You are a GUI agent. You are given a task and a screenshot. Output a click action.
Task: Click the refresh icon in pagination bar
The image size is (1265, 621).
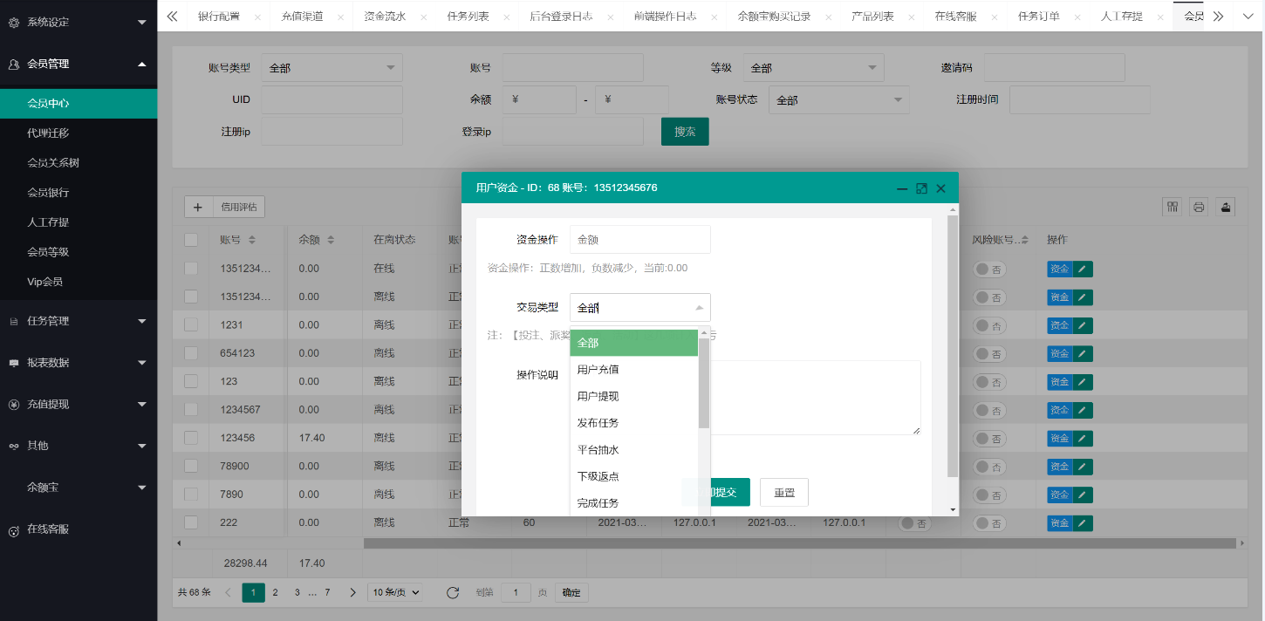[x=453, y=592]
